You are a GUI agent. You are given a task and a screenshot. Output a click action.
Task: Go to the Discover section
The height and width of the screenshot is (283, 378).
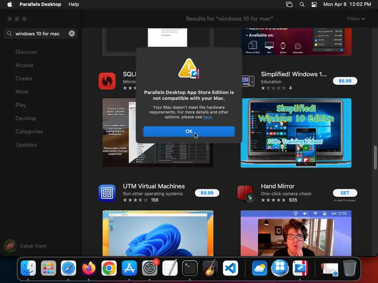26,52
